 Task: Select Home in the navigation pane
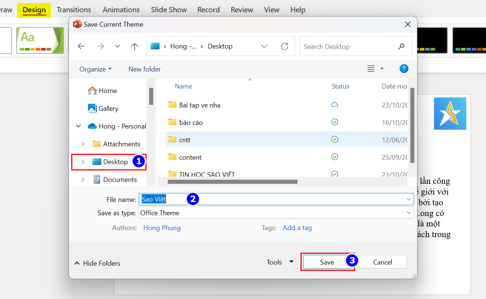coord(108,90)
